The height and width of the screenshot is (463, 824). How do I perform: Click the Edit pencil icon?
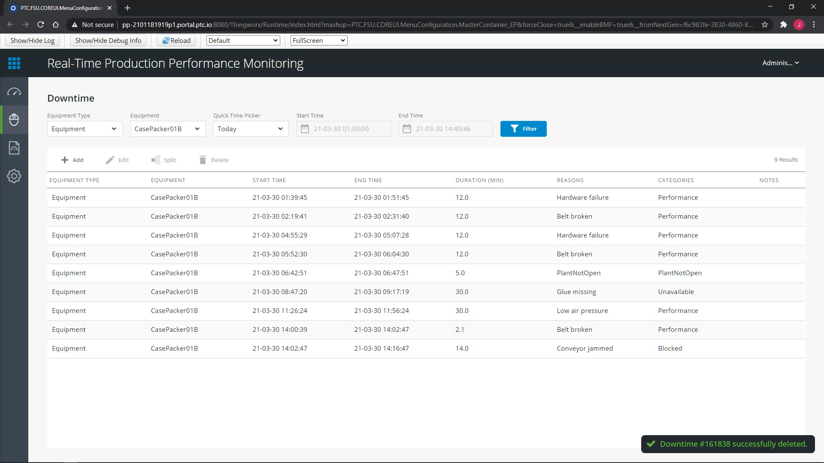[110, 160]
